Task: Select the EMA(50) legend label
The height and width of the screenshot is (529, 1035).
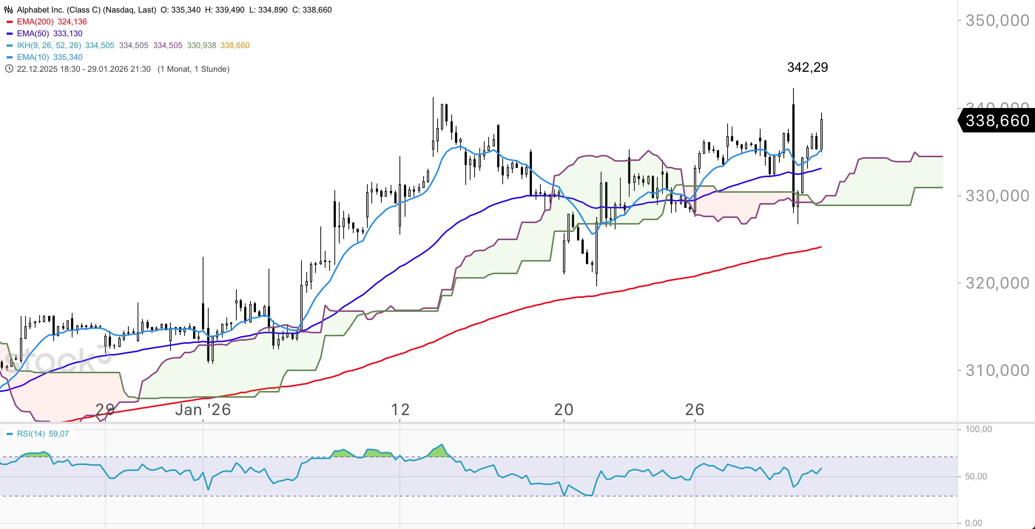Action: point(33,33)
